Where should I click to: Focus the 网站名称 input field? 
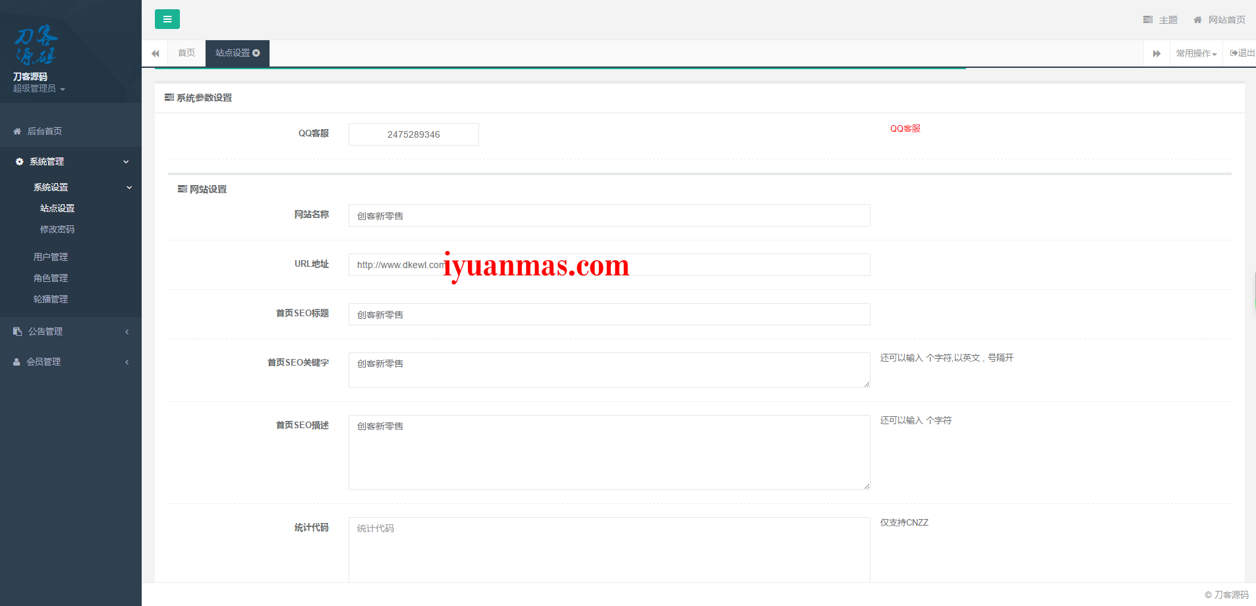point(609,215)
